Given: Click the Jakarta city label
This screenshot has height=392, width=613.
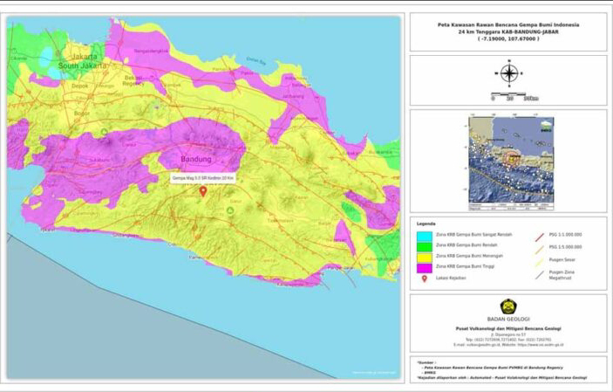Looking at the screenshot, I should click(x=85, y=57).
